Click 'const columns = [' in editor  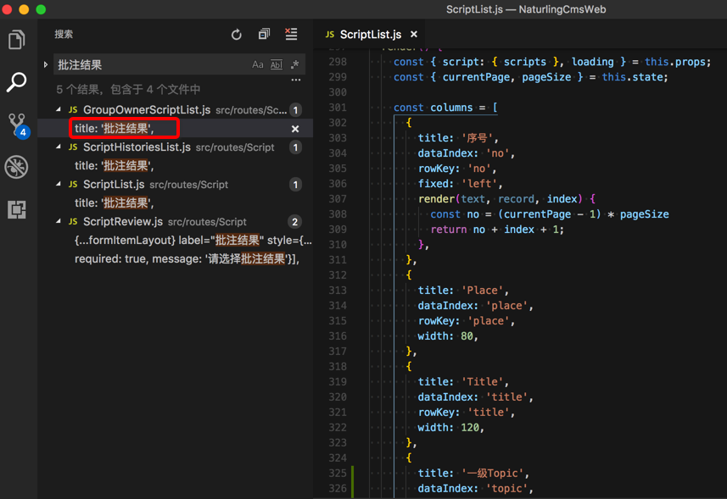coord(445,108)
